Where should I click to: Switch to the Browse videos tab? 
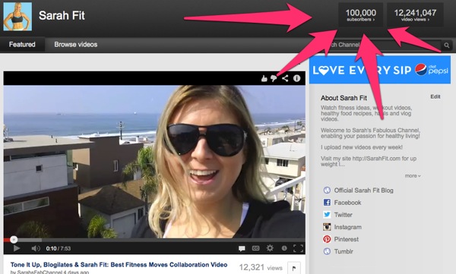pyautogui.click(x=75, y=45)
